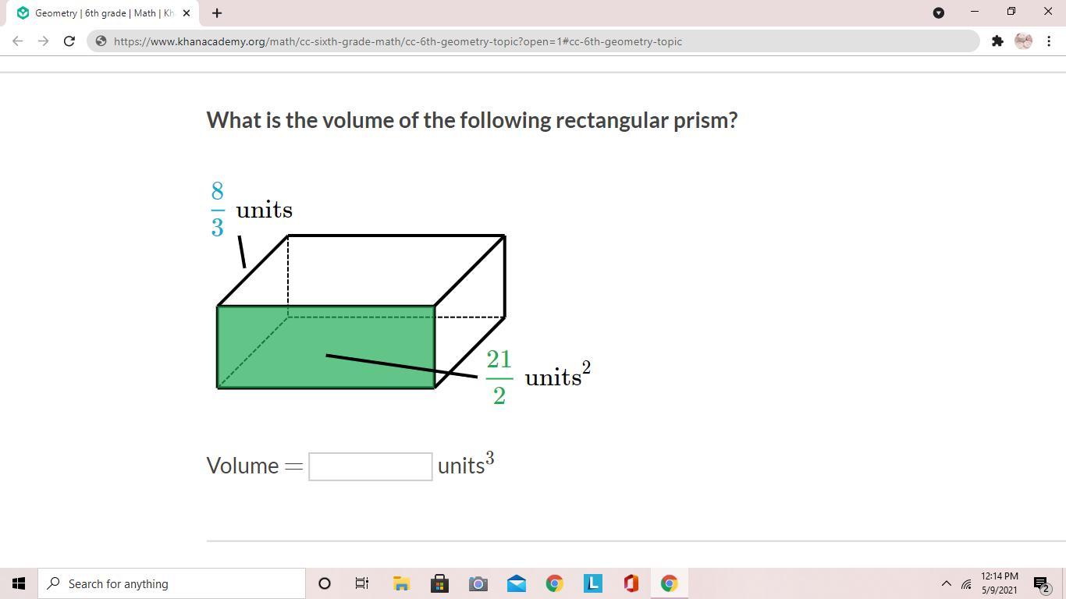This screenshot has width=1066, height=599.
Task: Open the Chrome profile avatar
Action: (x=1023, y=41)
